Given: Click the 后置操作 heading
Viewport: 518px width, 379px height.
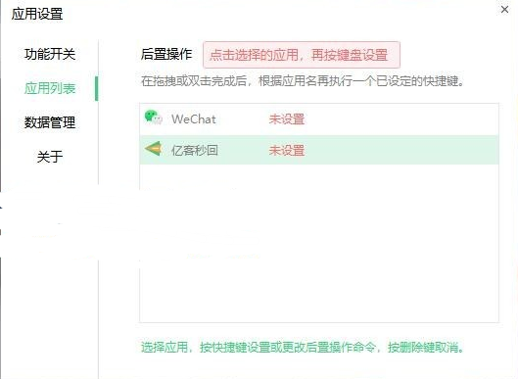Looking at the screenshot, I should point(166,54).
